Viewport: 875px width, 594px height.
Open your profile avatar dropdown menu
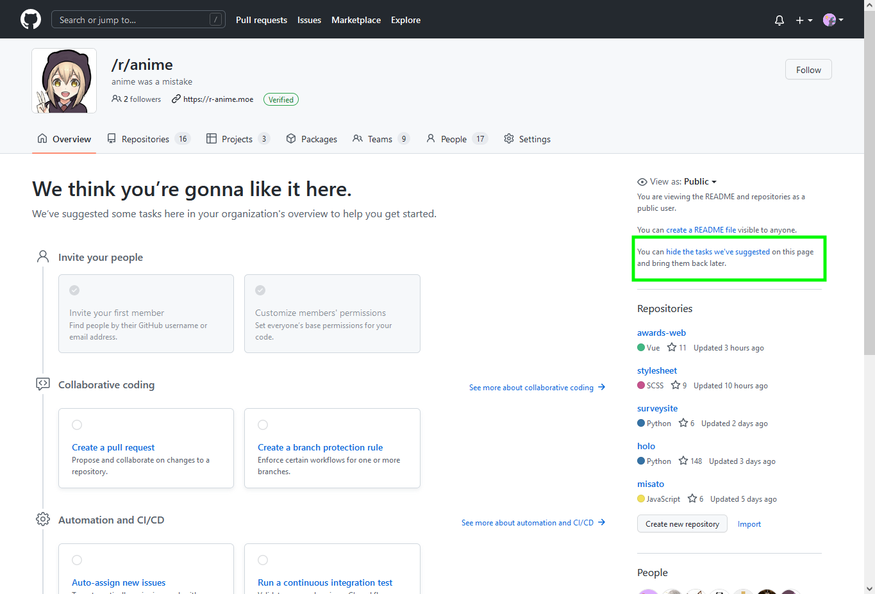[x=831, y=20]
